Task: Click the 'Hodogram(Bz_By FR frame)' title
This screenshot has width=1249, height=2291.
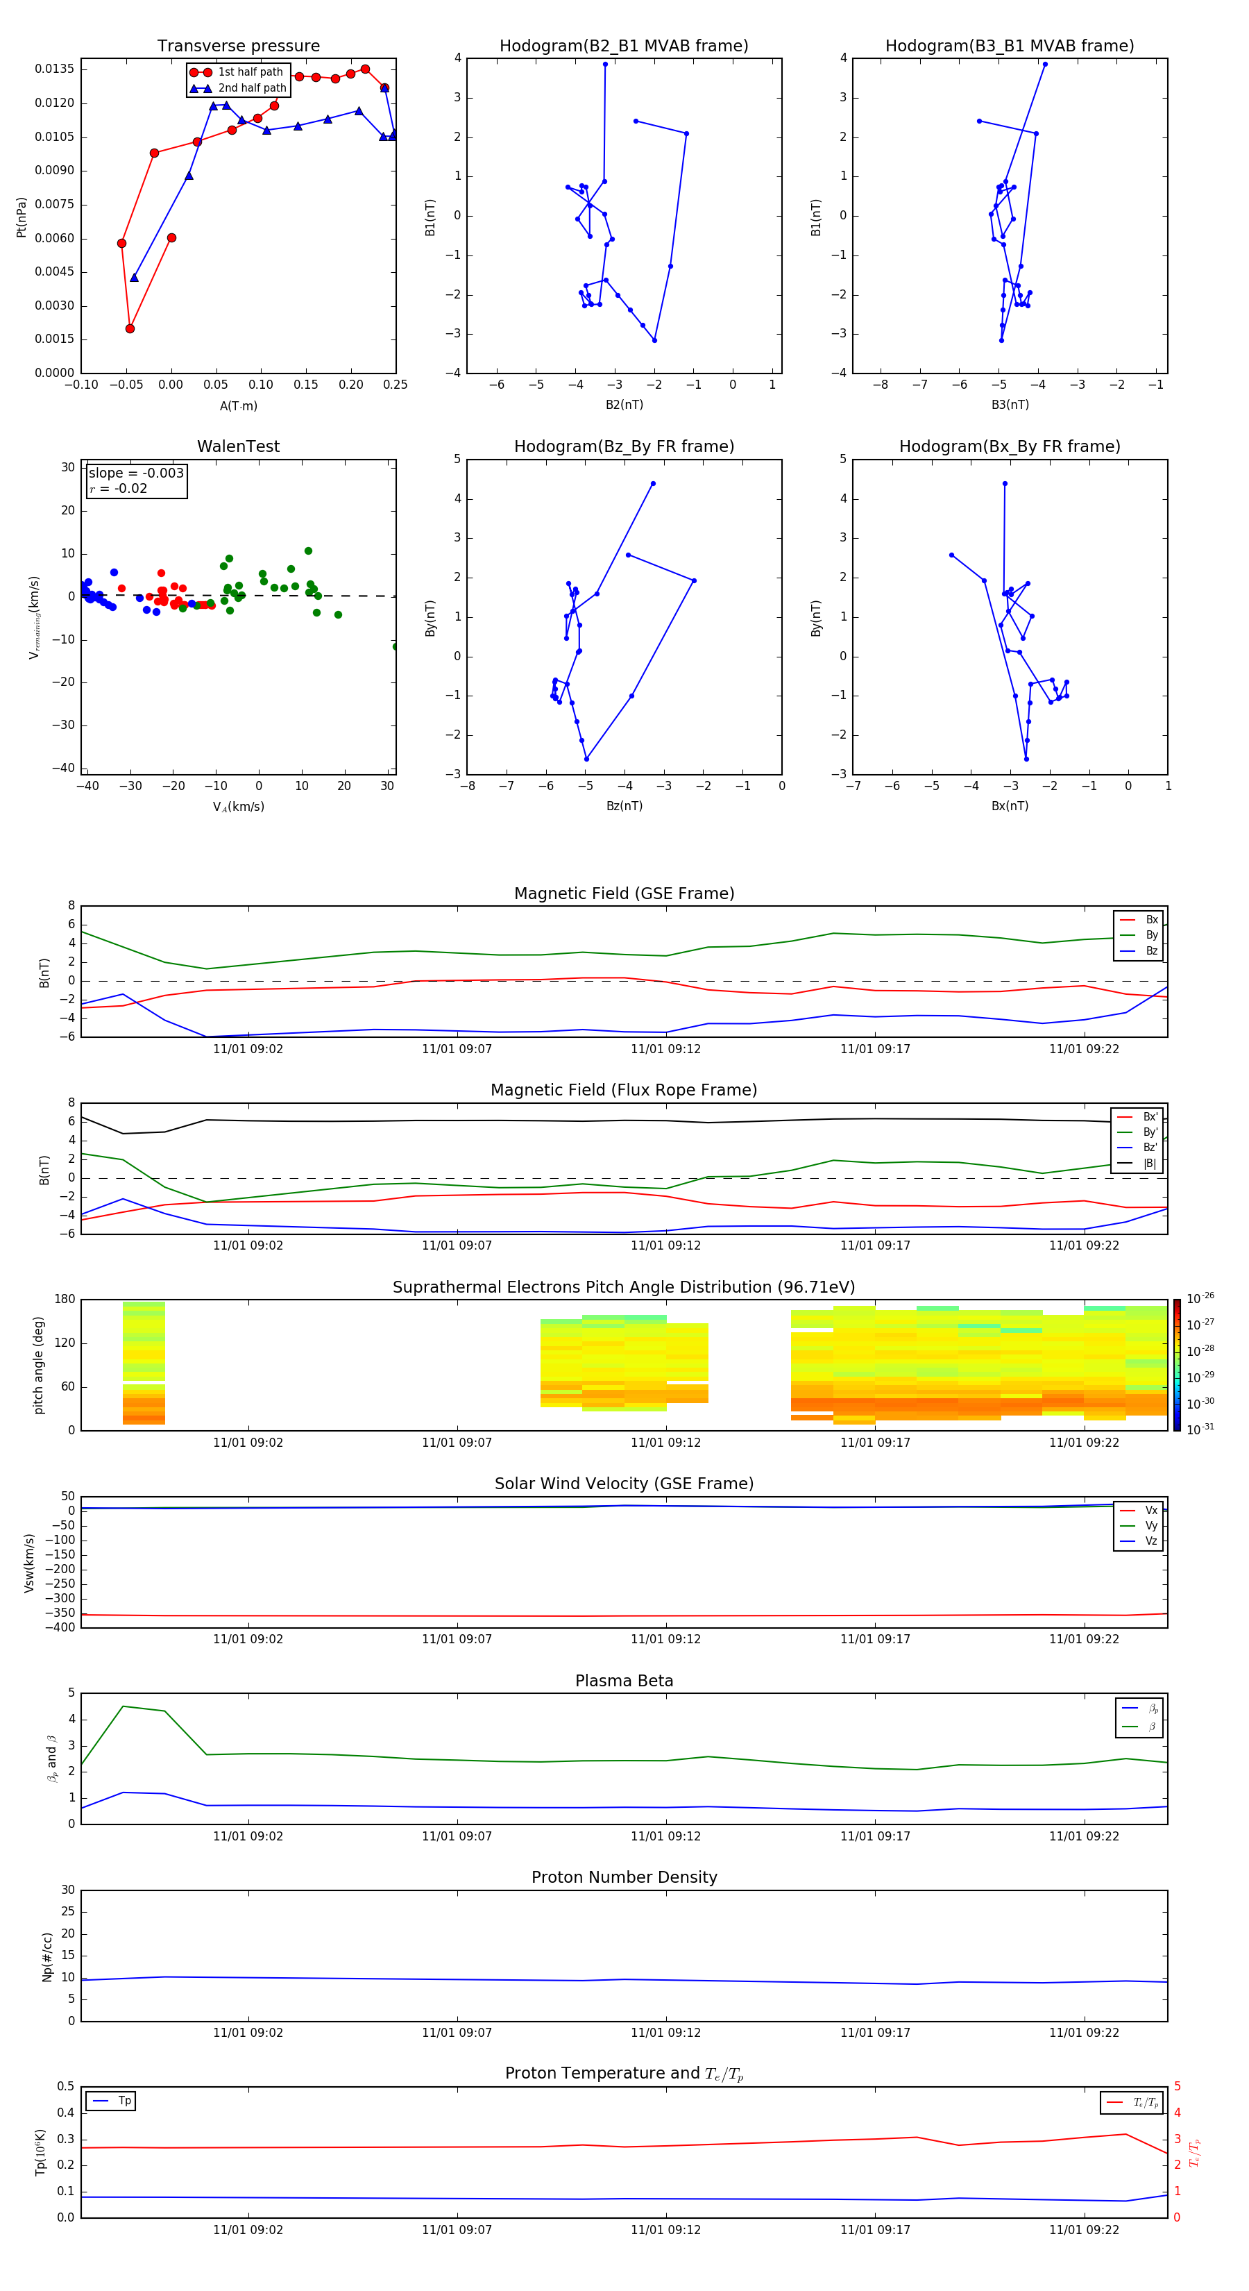Action: pos(624,446)
